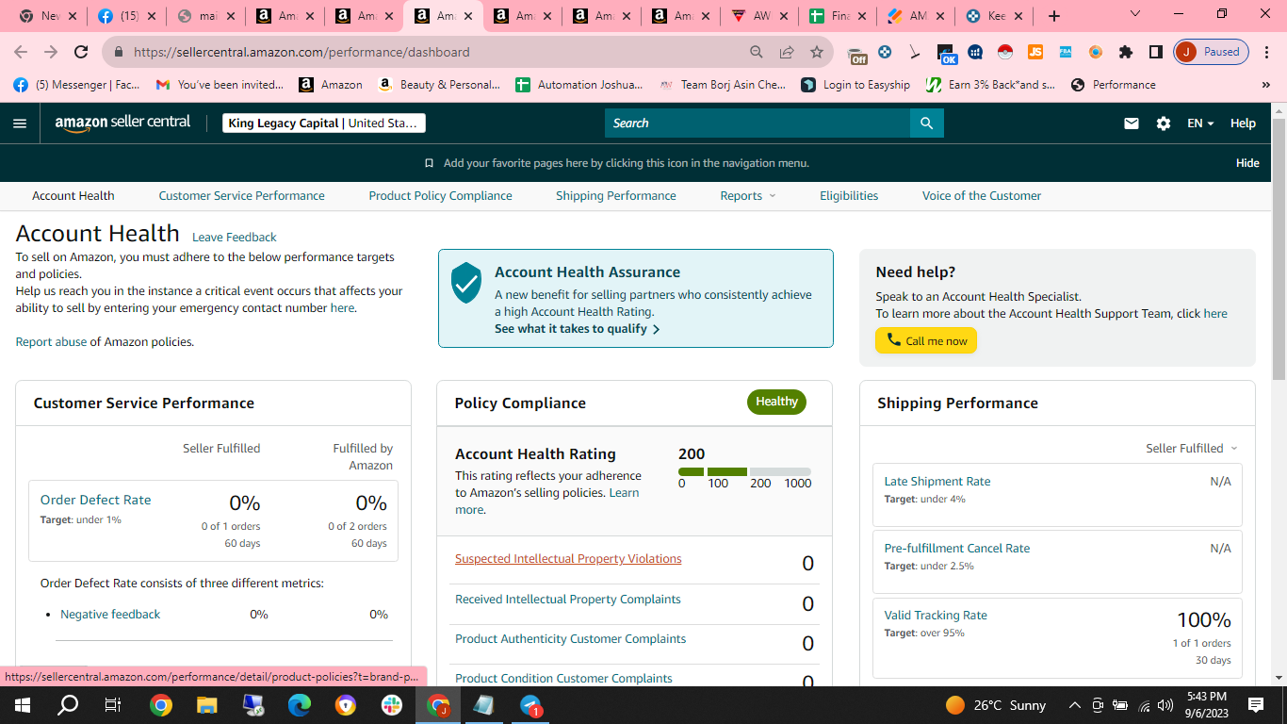Click the Amazon Seller Central logo
The image size is (1287, 724).
122,123
